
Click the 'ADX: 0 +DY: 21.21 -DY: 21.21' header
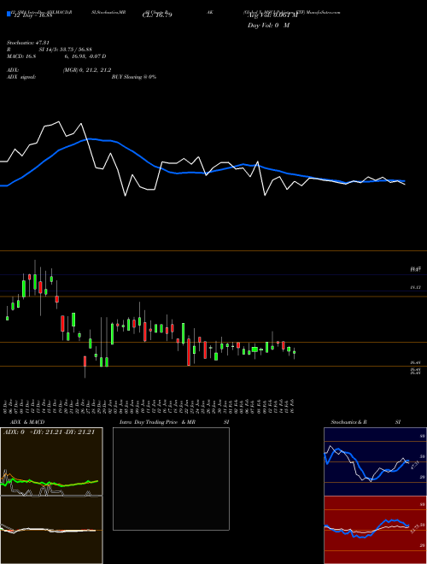49,432
